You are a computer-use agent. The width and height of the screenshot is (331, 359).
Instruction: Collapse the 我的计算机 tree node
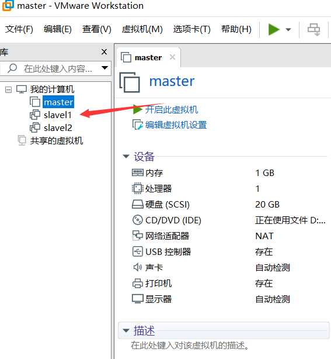coord(8,89)
